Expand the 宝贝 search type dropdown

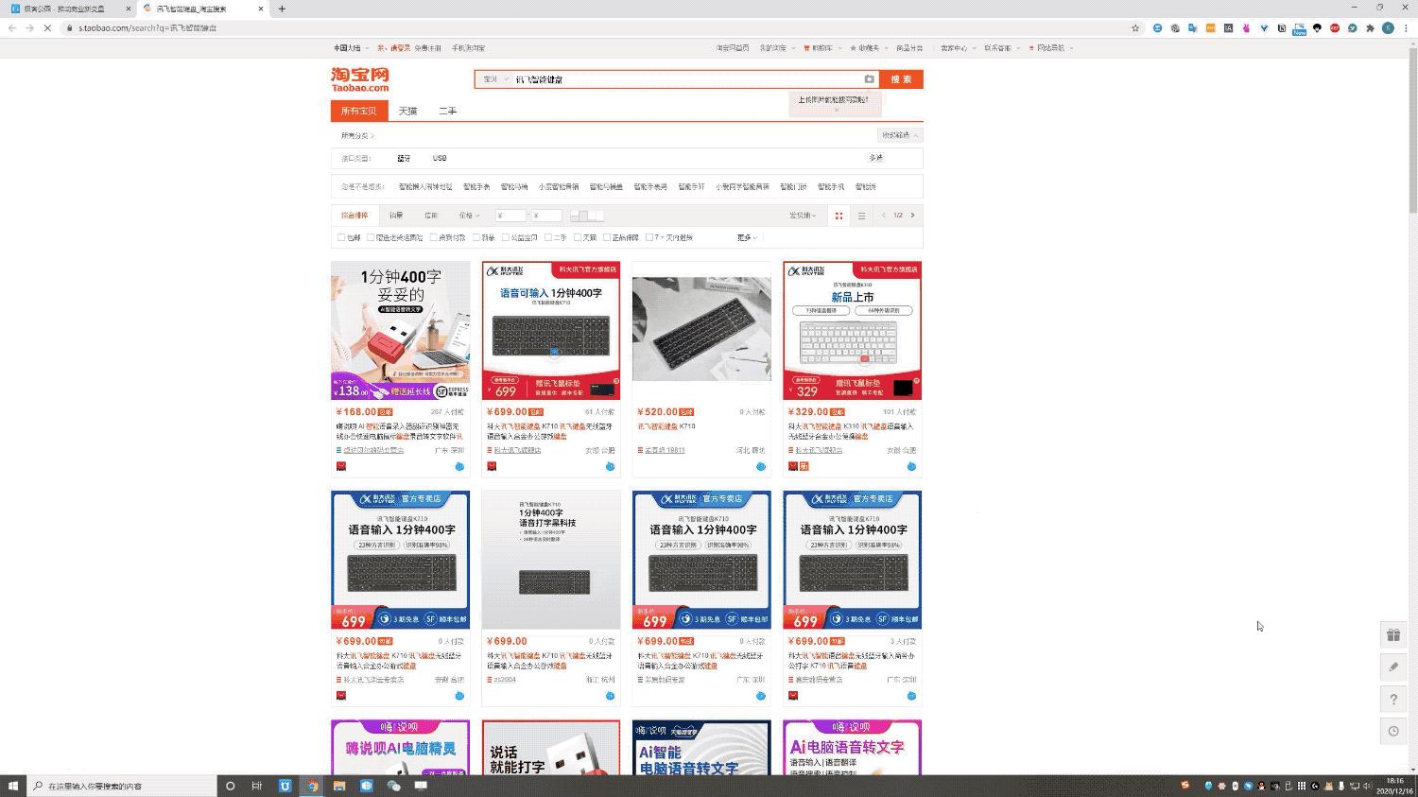click(x=494, y=79)
